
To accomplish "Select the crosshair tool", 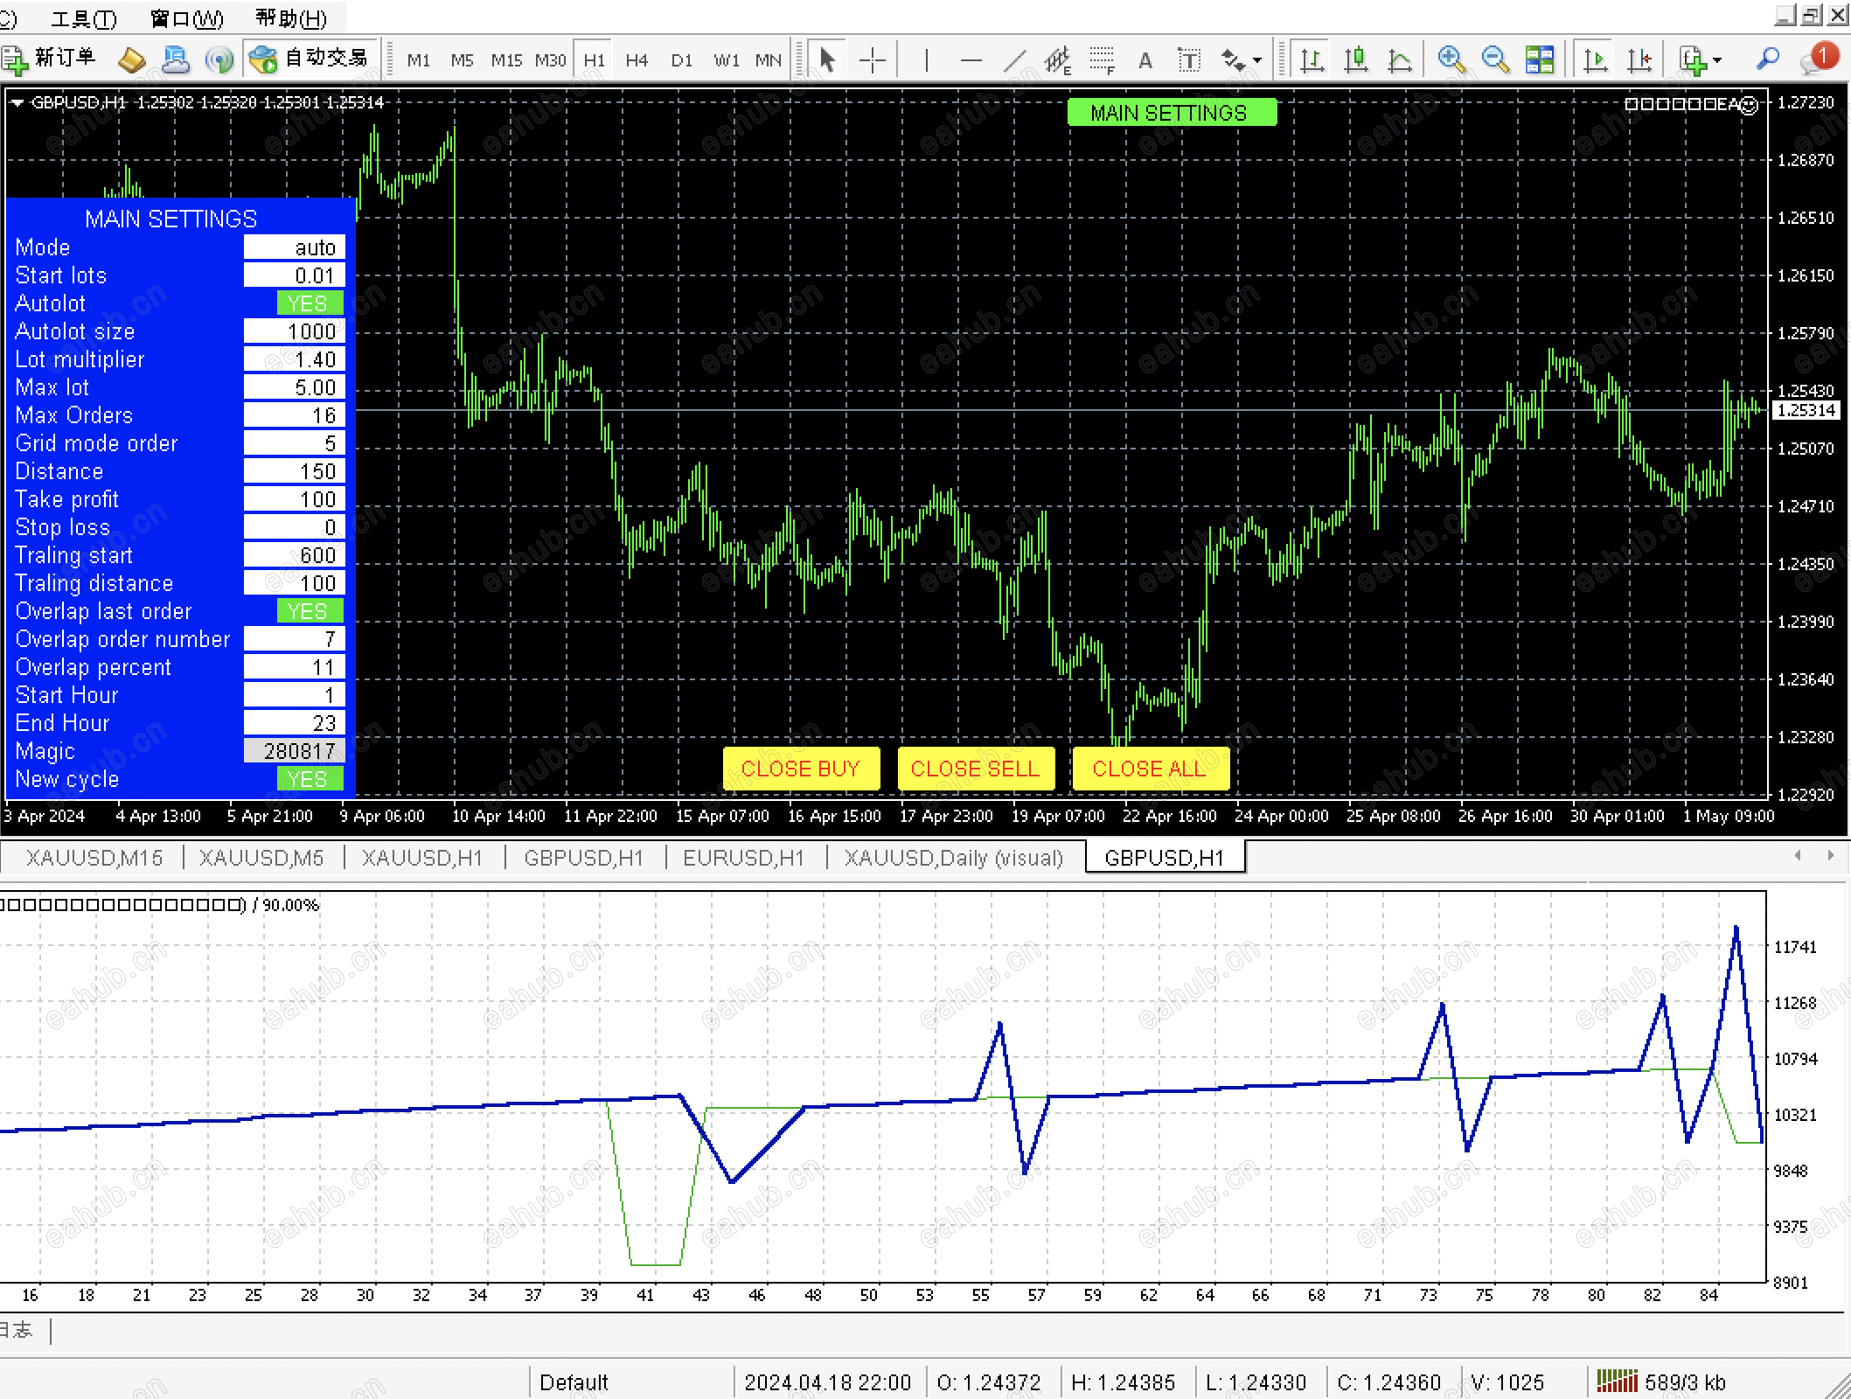I will (x=872, y=59).
